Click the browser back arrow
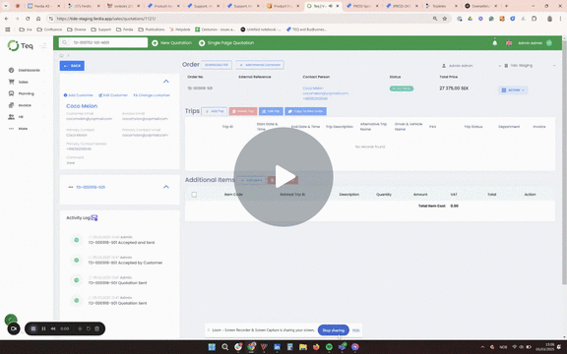This screenshot has width=567, height=354. (x=7, y=19)
